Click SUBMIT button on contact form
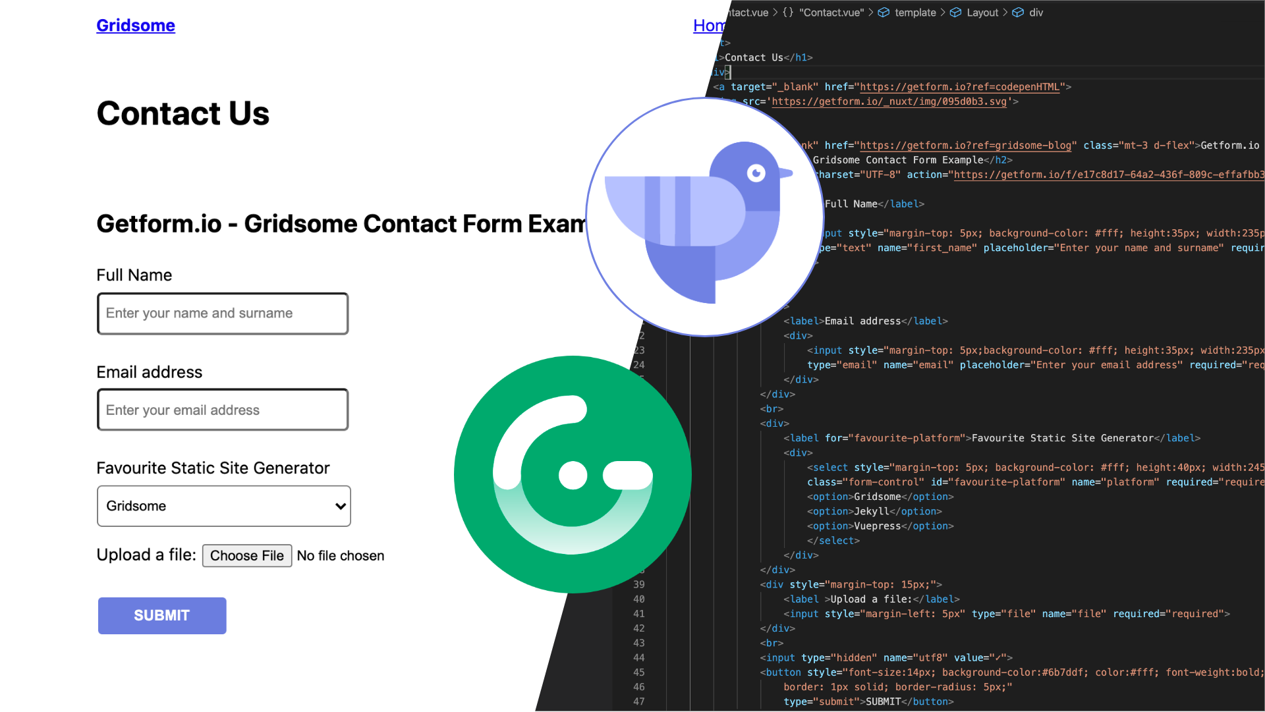This screenshot has height=712, width=1265. [x=161, y=616]
